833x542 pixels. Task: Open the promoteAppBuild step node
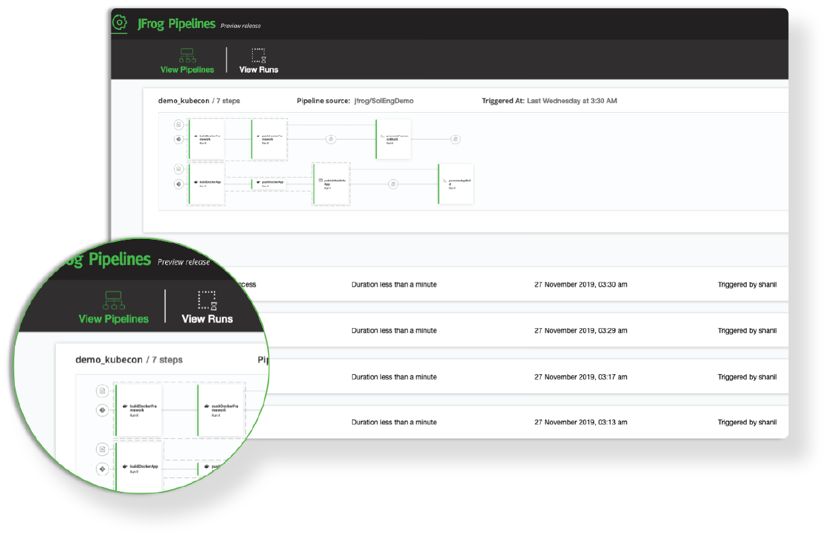456,183
